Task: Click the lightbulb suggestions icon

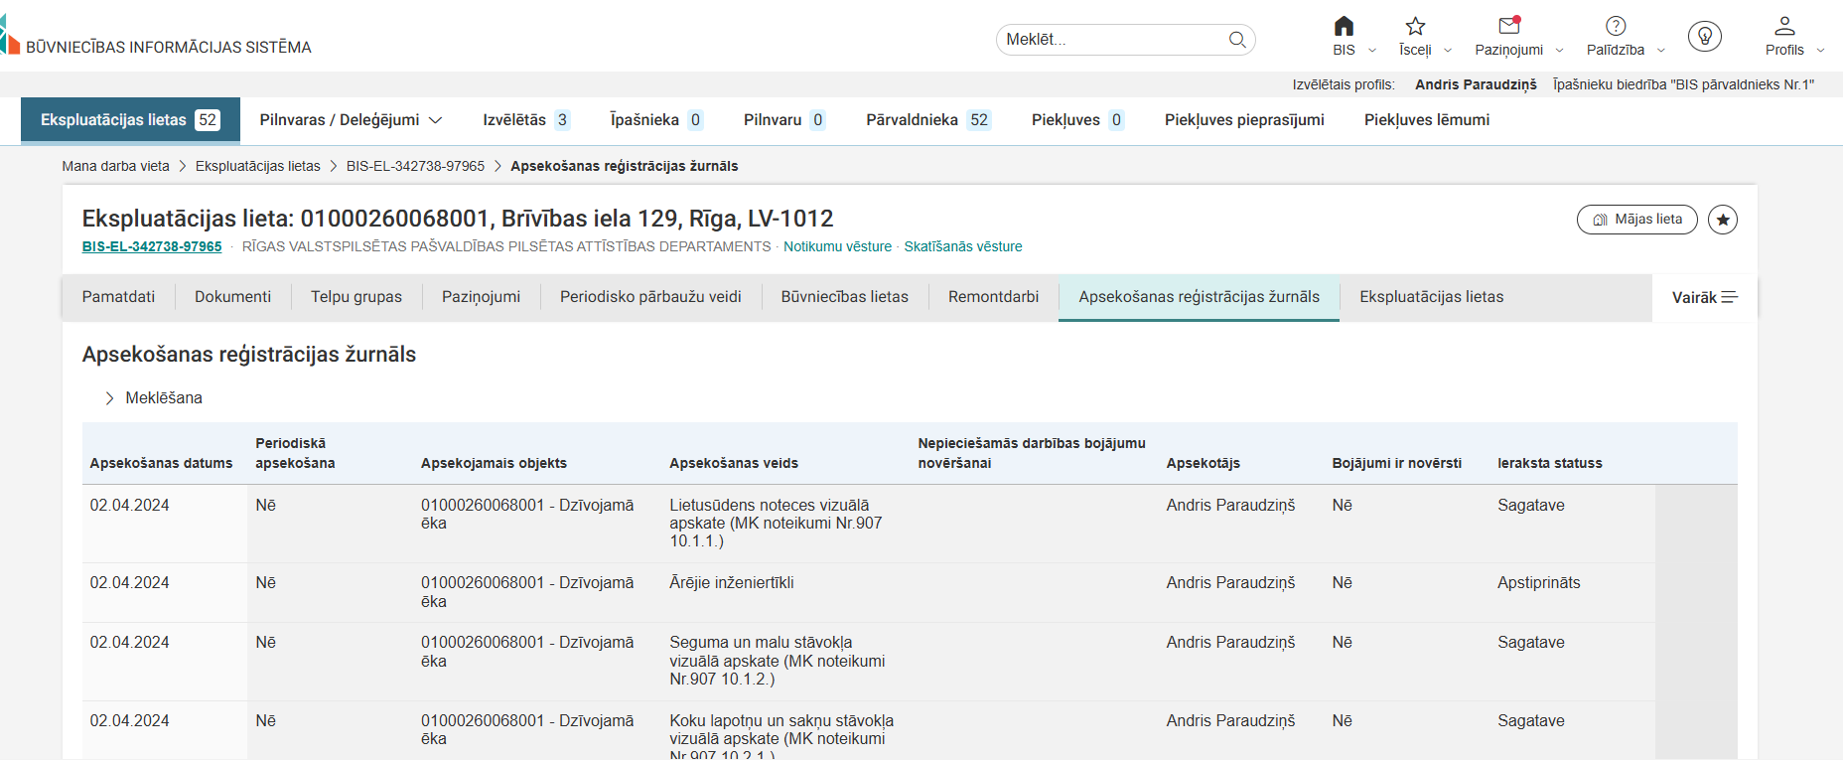Action: [x=1704, y=37]
